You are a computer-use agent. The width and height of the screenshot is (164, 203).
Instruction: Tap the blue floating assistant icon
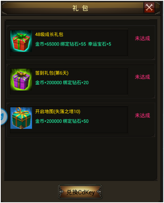[4, 117]
